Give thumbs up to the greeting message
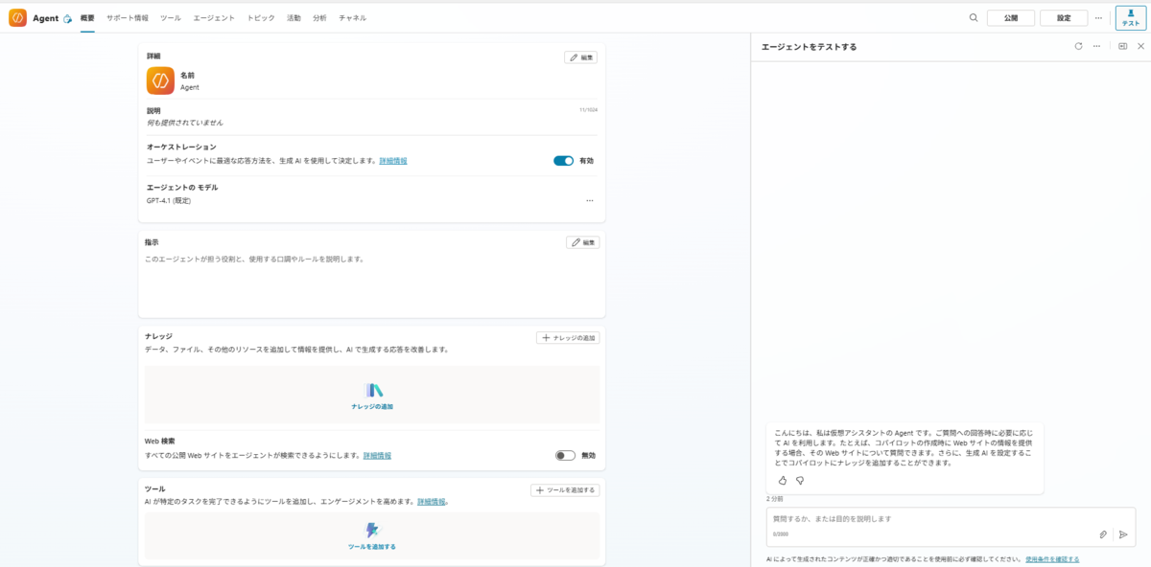This screenshot has width=1151, height=567. [x=782, y=480]
